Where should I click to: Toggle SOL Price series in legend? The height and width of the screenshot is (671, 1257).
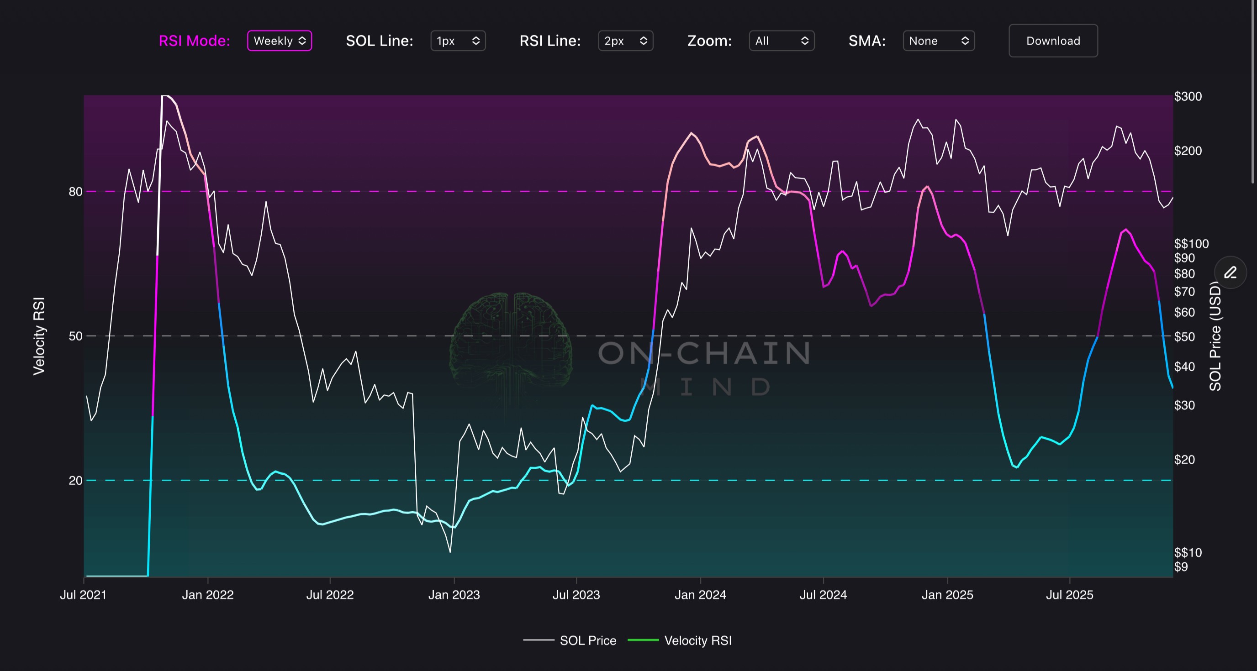coord(587,640)
